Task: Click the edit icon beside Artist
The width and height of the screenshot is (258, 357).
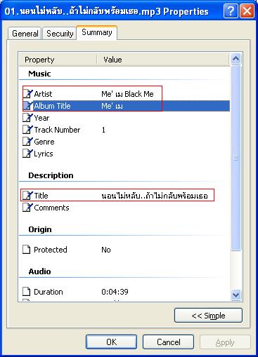Action: (x=27, y=94)
